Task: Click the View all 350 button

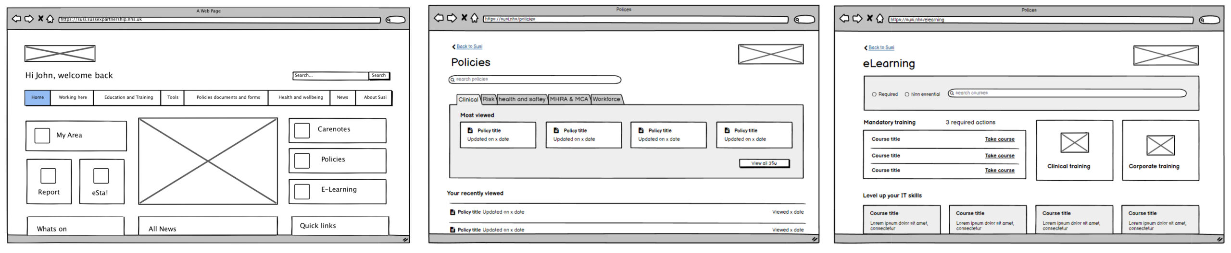Action: click(x=764, y=163)
